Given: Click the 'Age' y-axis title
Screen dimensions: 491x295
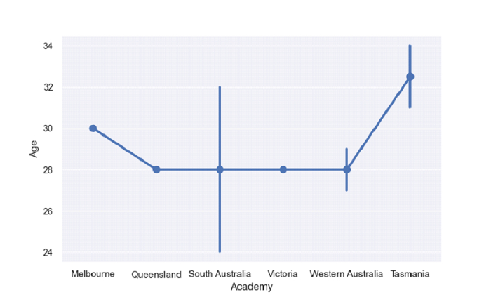Looking at the screenshot, I should click(x=34, y=149).
